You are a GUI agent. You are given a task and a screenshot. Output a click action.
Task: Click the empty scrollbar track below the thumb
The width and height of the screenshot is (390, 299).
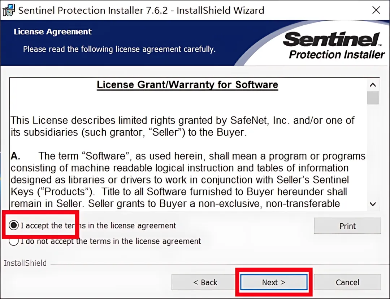(x=373, y=152)
